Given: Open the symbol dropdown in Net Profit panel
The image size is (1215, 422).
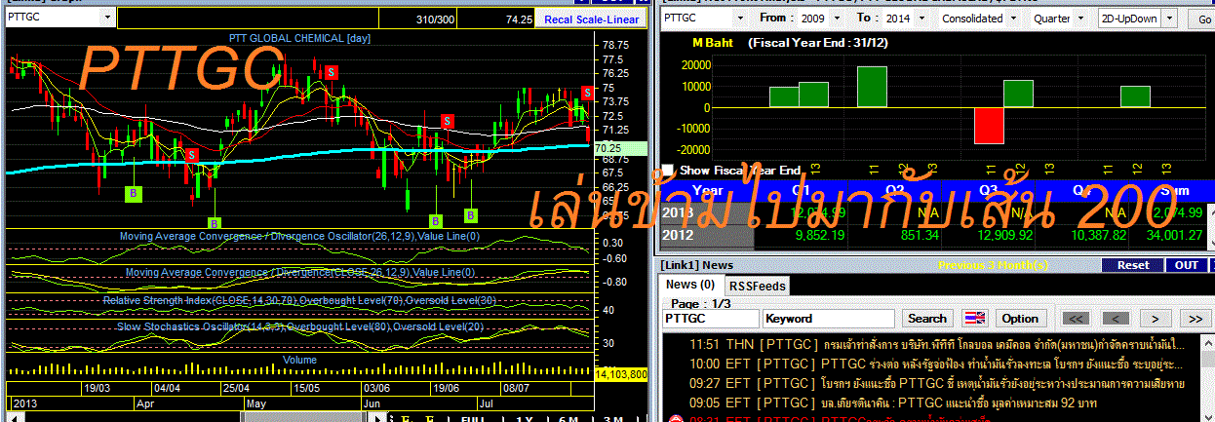Looking at the screenshot, I should pyautogui.click(x=738, y=19).
